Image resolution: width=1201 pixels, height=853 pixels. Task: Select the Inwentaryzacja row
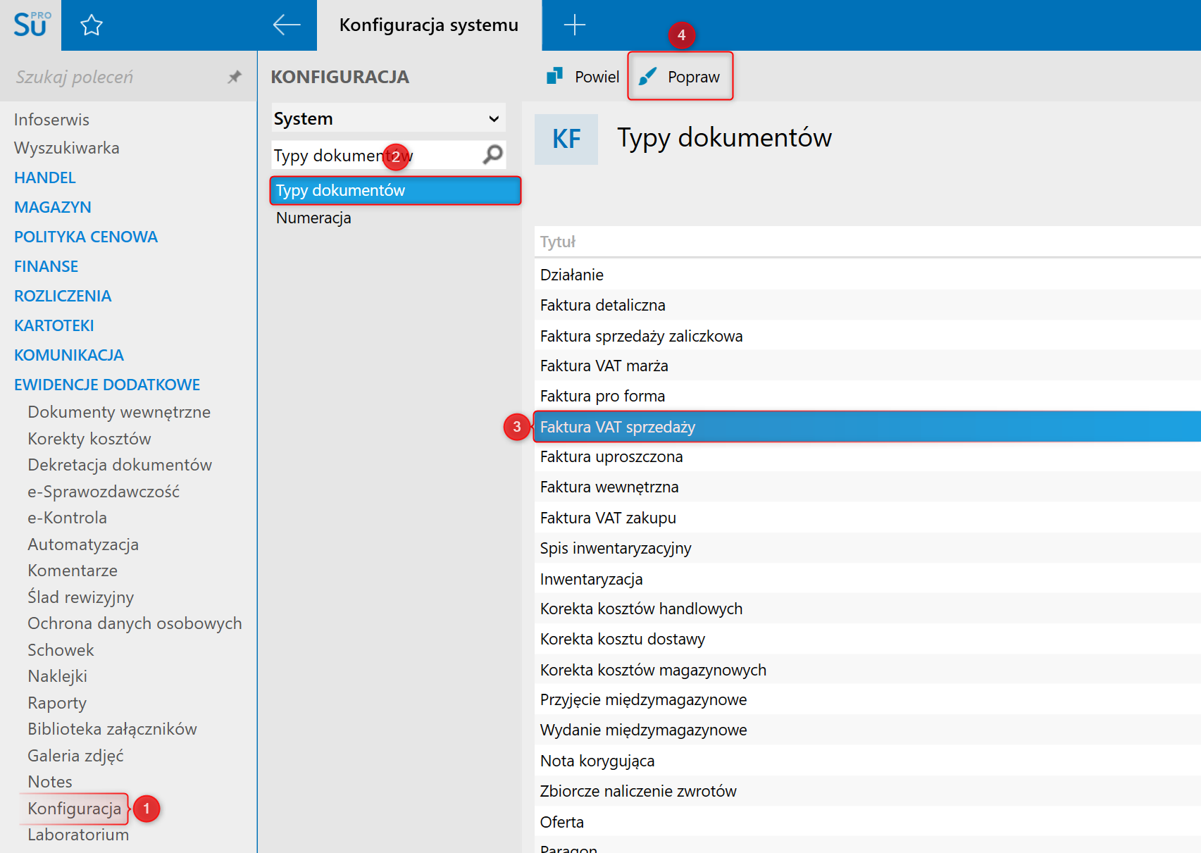(868, 579)
